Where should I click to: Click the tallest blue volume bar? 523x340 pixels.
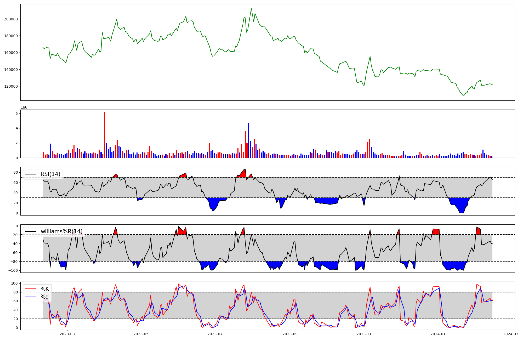pyautogui.click(x=249, y=140)
